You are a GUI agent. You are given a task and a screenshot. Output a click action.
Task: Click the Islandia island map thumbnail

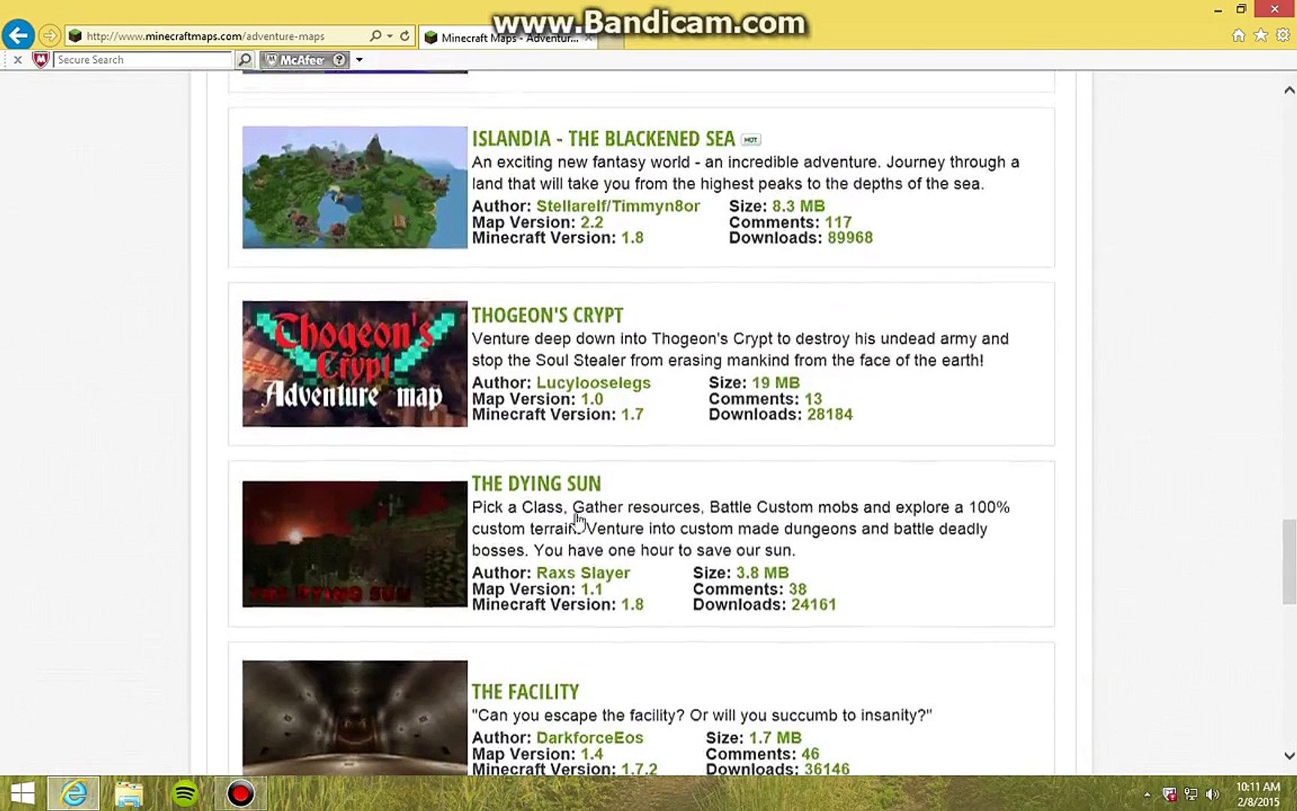354,187
